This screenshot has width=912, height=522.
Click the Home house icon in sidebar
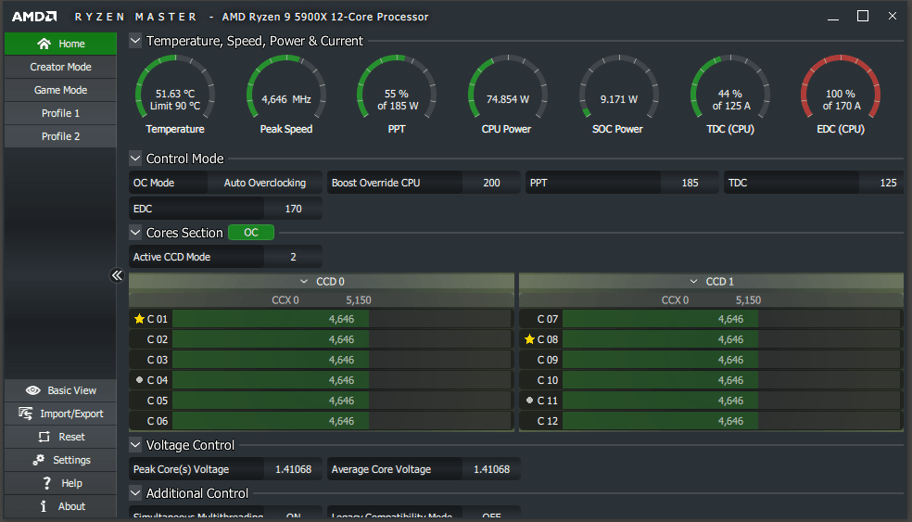tap(44, 44)
